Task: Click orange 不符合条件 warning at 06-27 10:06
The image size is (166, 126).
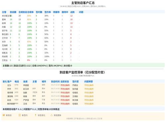Action: pyautogui.click(x=89, y=104)
